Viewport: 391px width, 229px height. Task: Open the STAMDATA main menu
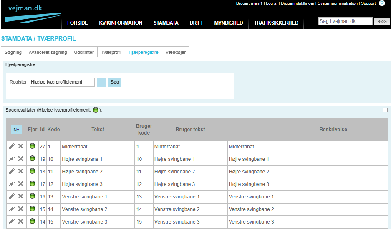tap(166, 23)
